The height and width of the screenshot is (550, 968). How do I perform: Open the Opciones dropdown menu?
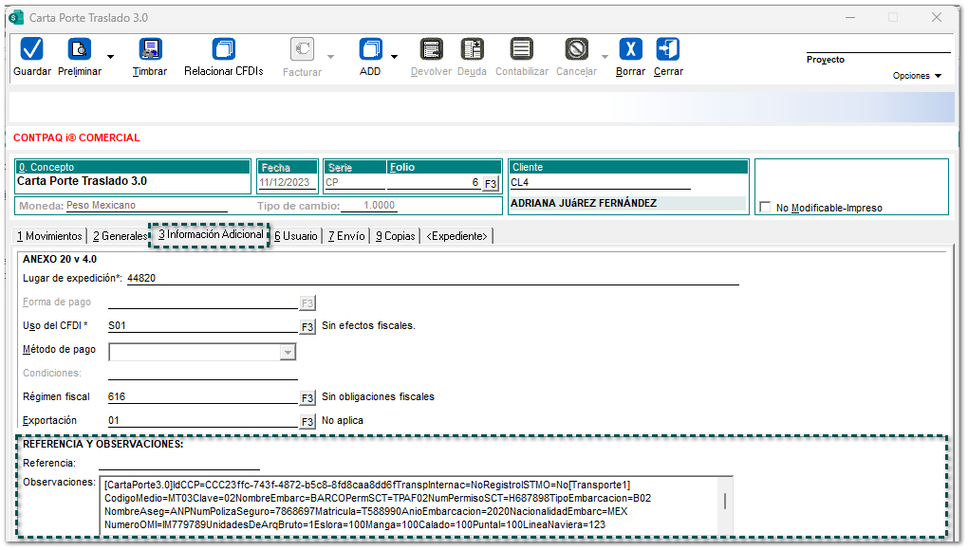click(x=917, y=76)
